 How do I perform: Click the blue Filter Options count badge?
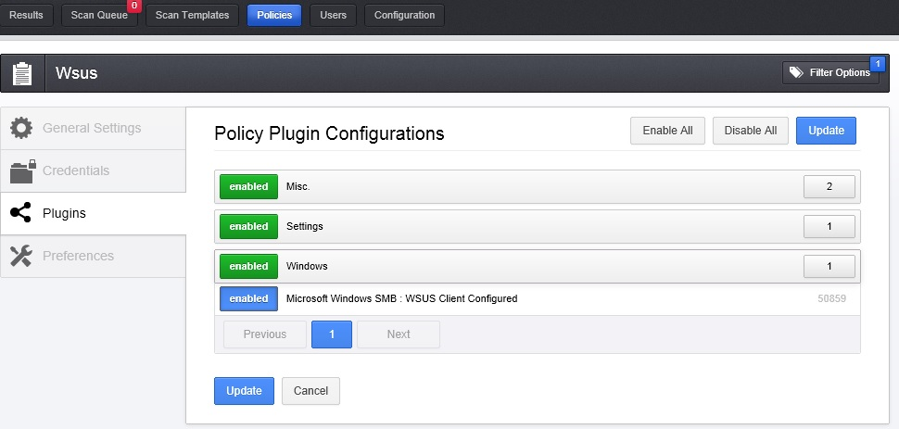[x=877, y=63]
